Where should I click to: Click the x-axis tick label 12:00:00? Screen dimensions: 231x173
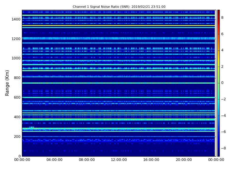pos(119,160)
